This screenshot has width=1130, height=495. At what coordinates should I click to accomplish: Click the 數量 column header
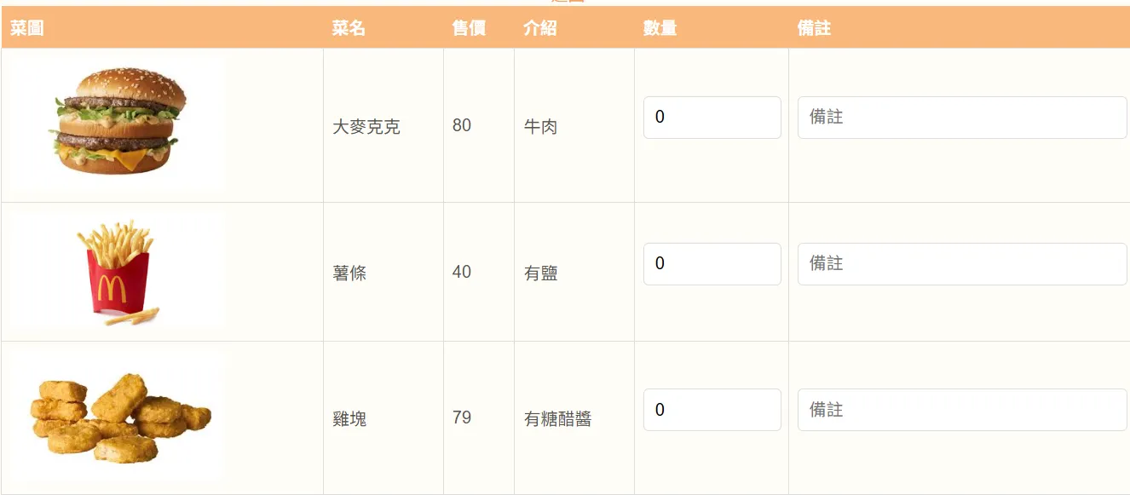[660, 28]
